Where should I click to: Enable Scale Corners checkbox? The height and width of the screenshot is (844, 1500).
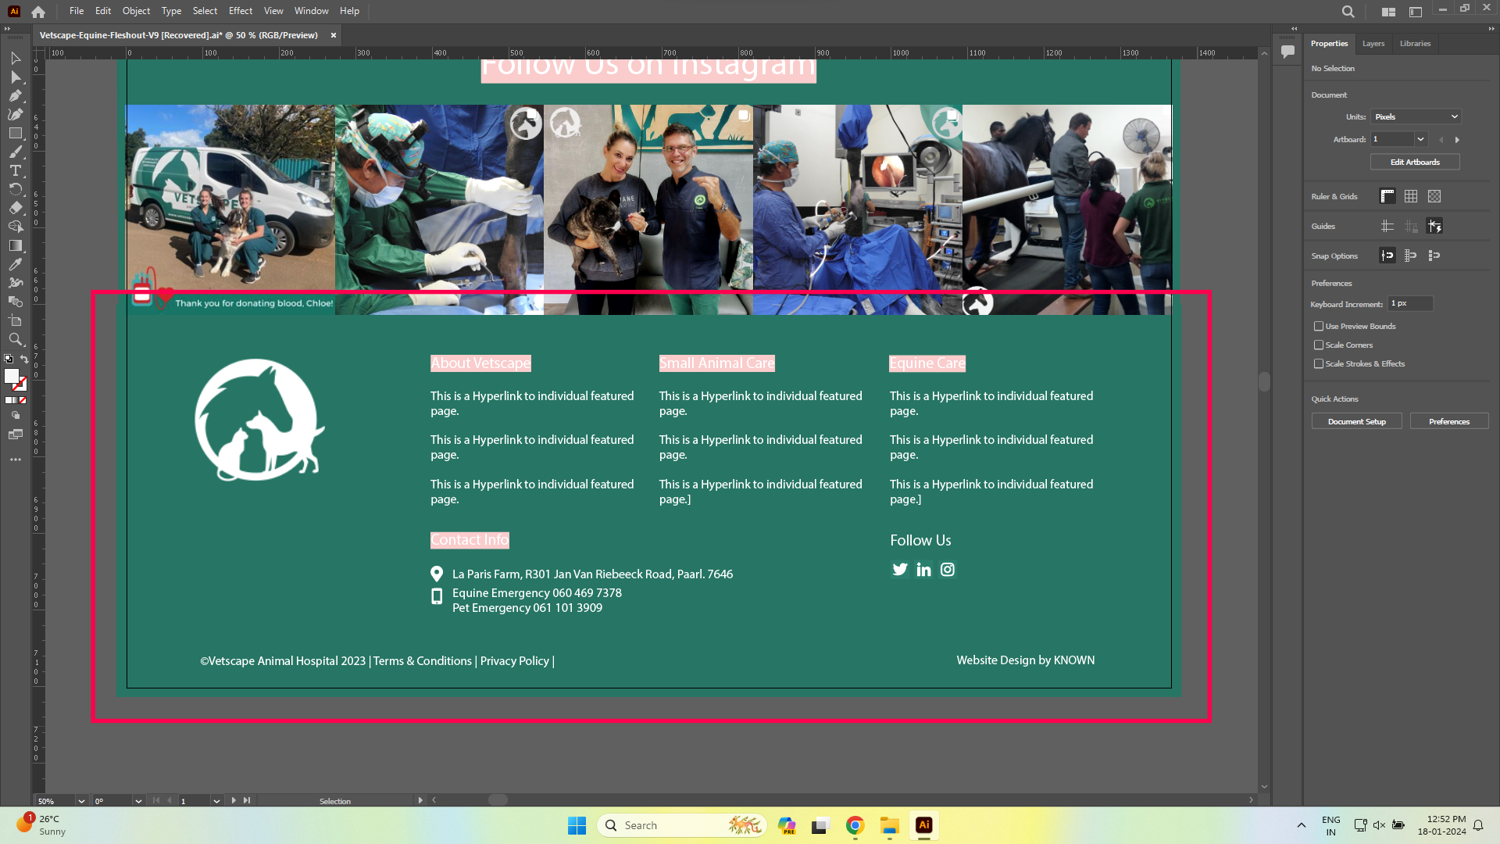pos(1319,345)
